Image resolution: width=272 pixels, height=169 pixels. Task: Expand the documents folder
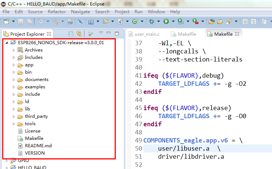pyautogui.click(x=14, y=80)
